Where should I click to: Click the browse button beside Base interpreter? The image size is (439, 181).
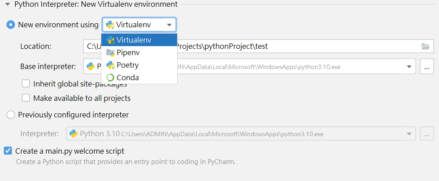[x=427, y=67]
